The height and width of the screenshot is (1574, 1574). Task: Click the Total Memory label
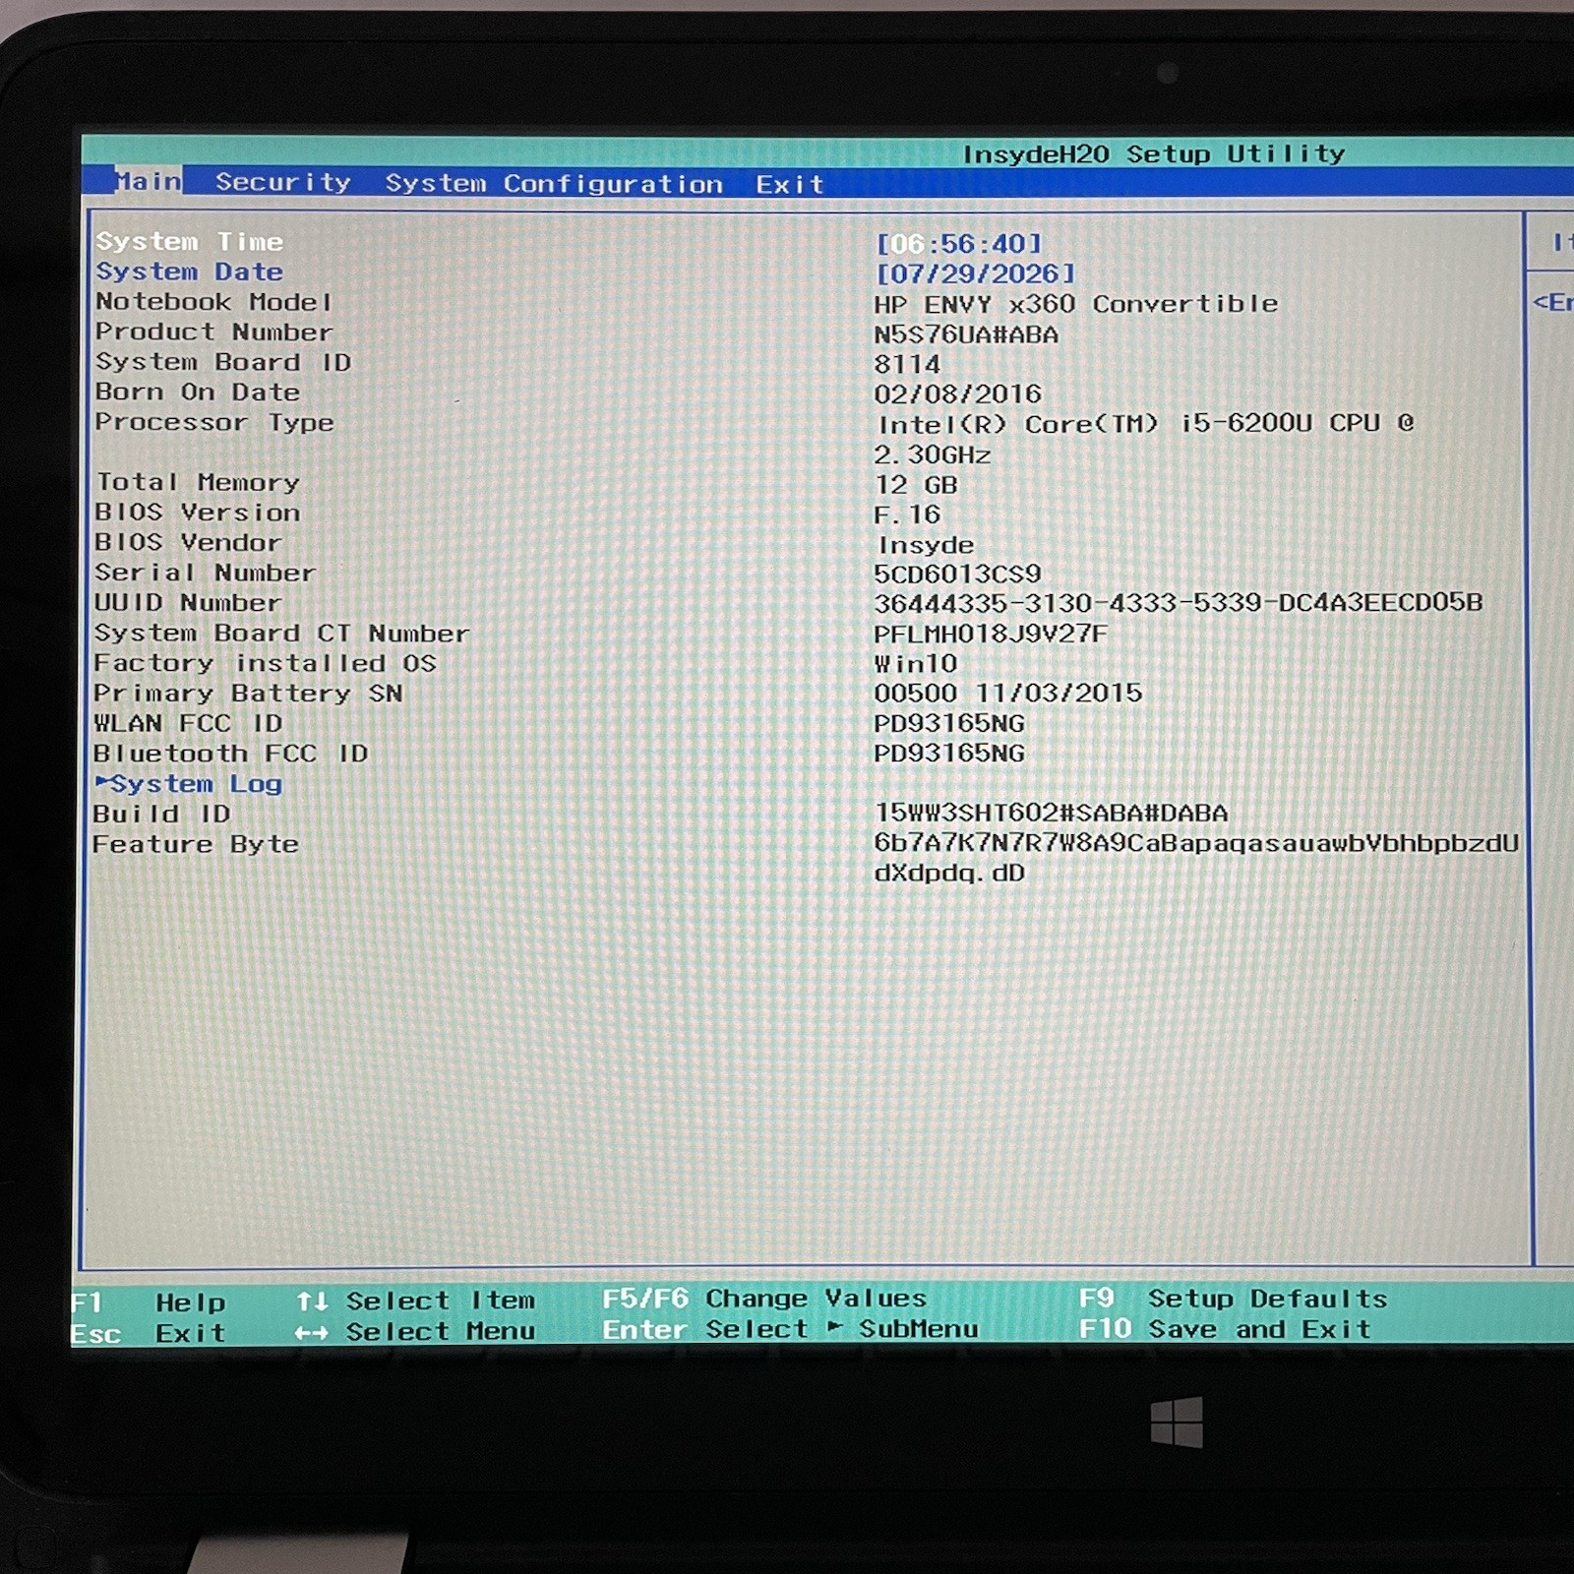pyautogui.click(x=198, y=482)
